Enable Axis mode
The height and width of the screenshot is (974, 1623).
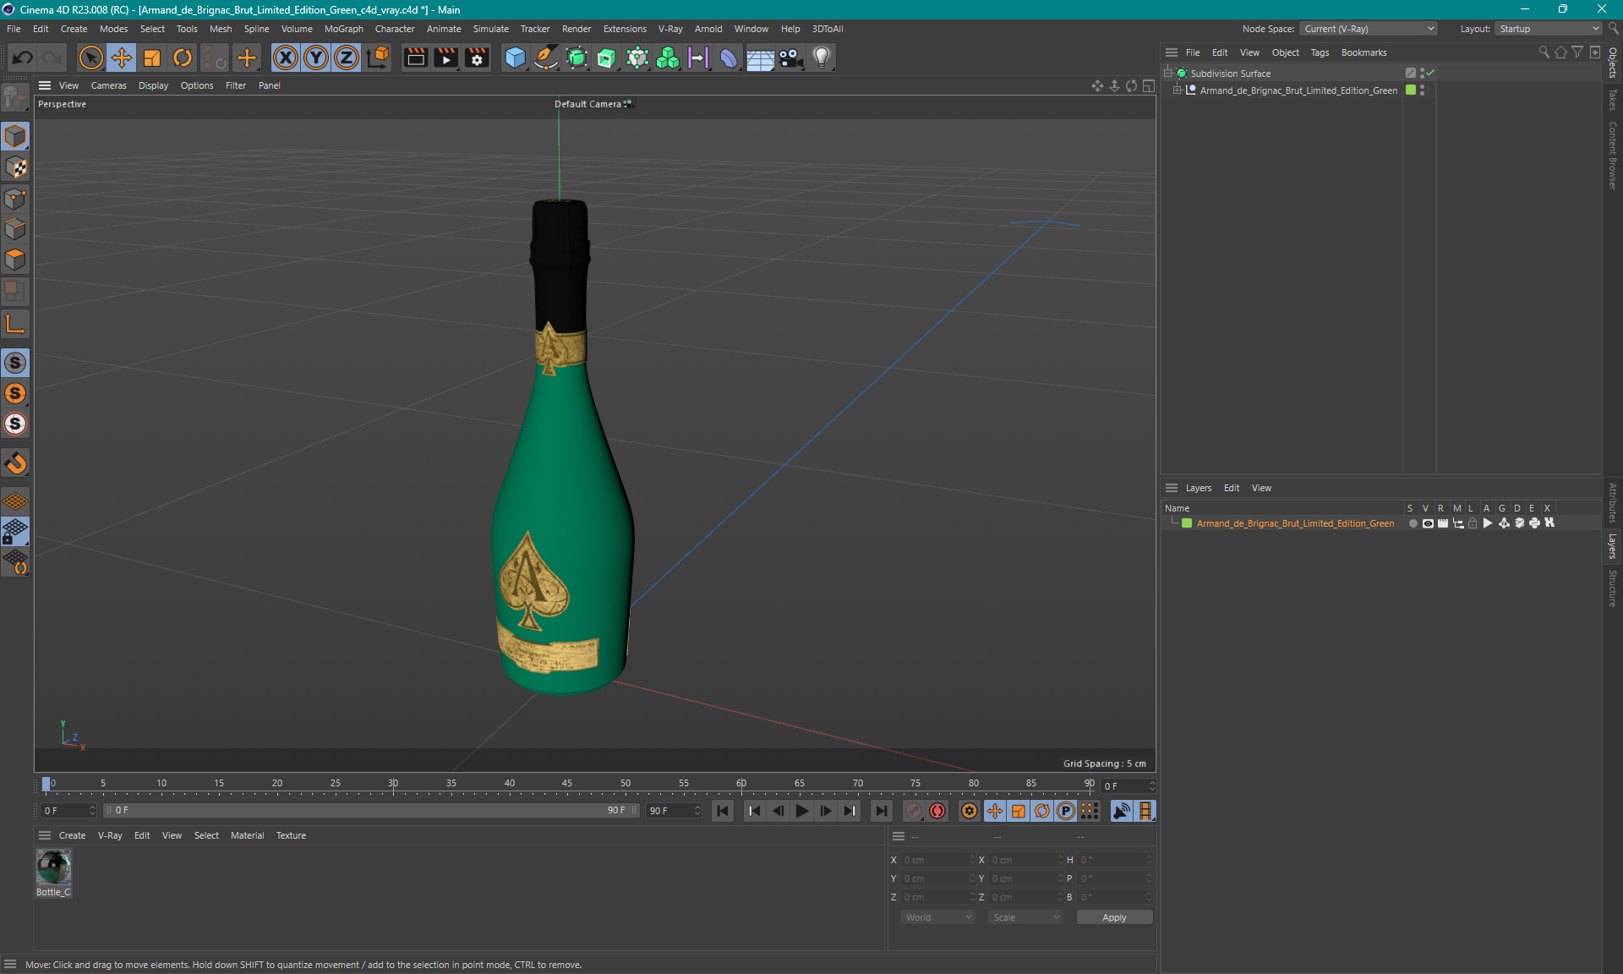[x=15, y=324]
